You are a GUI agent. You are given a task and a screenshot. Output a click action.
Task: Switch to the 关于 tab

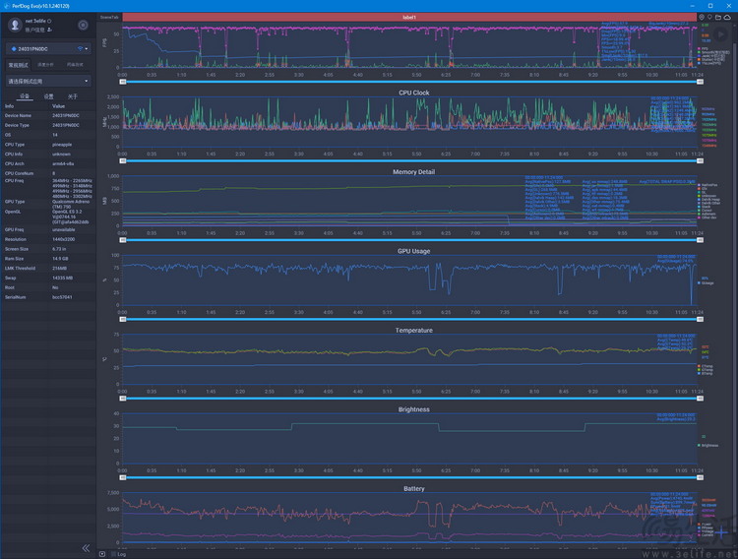(72, 96)
